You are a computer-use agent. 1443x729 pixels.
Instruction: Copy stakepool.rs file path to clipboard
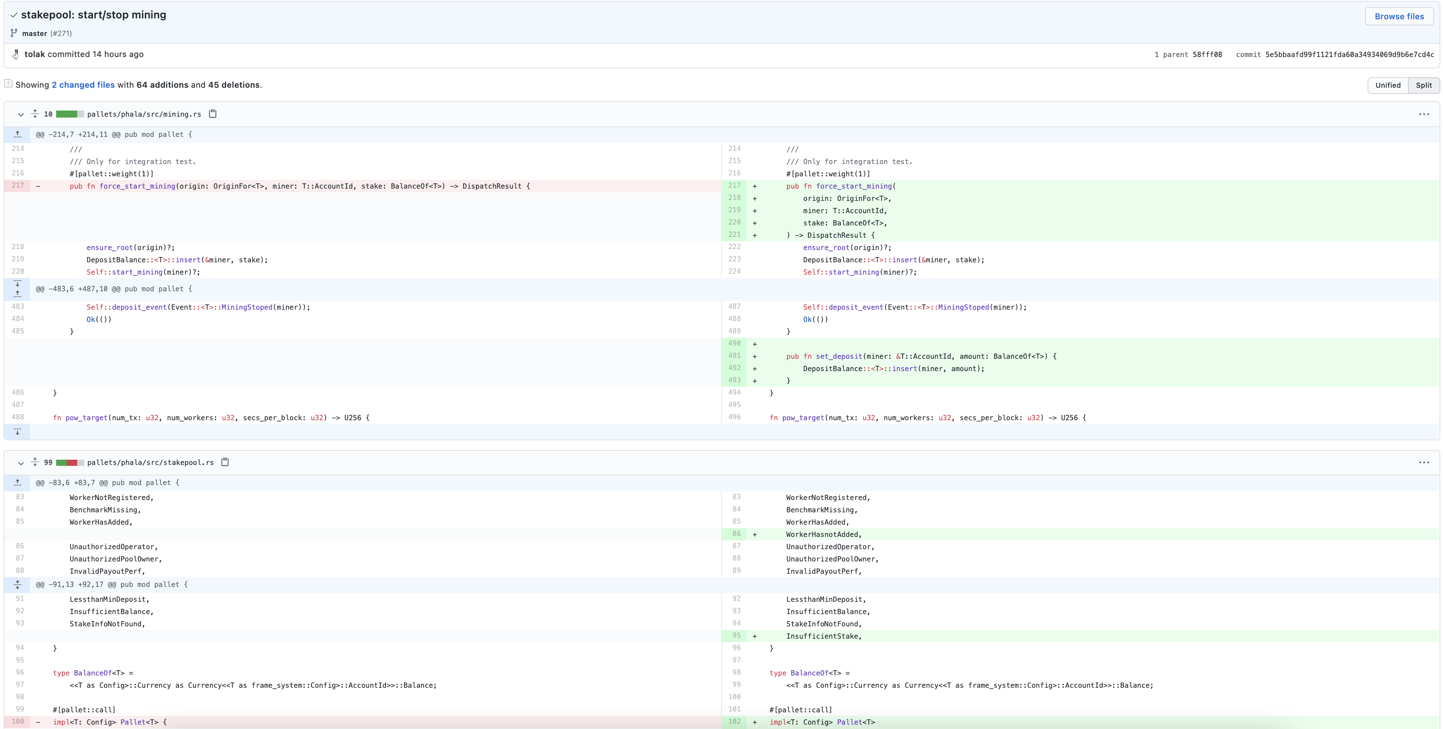(x=225, y=462)
